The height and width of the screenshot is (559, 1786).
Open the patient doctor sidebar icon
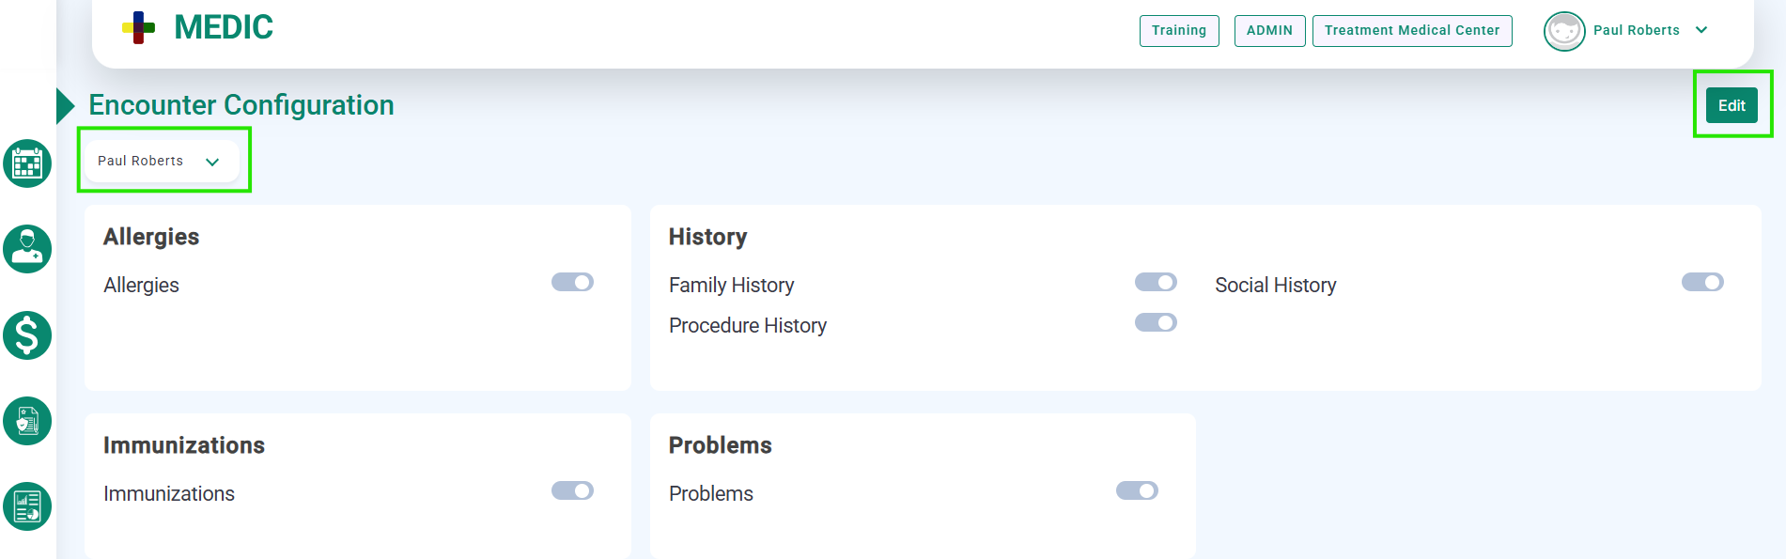click(x=27, y=249)
